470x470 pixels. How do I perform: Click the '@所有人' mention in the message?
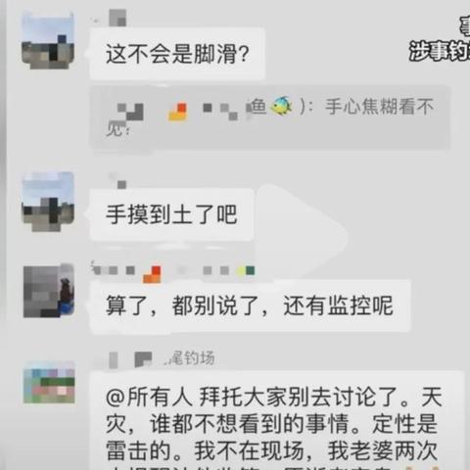149,398
